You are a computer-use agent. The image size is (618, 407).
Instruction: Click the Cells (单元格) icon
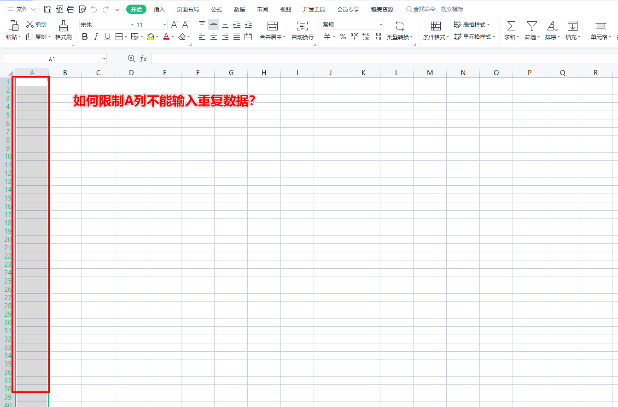[x=601, y=26]
